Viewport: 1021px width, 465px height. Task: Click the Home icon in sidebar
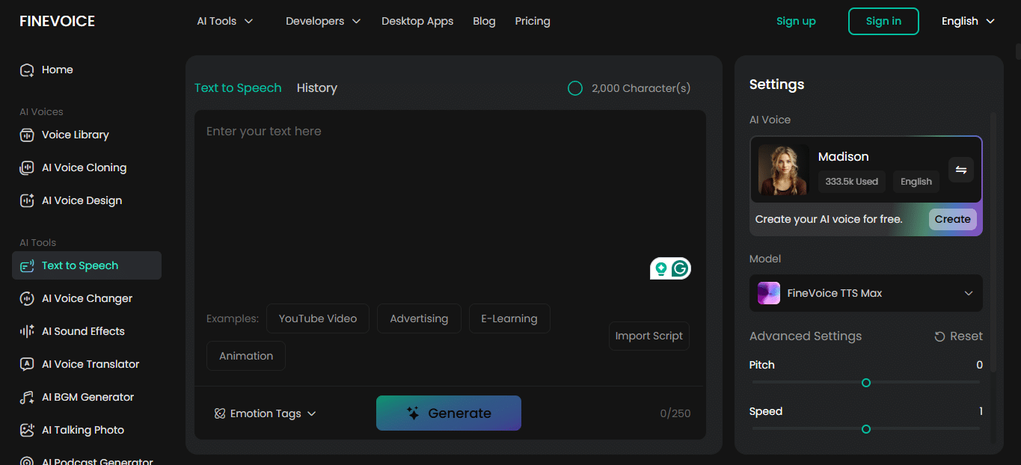27,70
